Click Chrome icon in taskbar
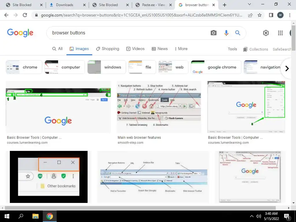Screen dimensions: 296x222 [x=50, y=216]
